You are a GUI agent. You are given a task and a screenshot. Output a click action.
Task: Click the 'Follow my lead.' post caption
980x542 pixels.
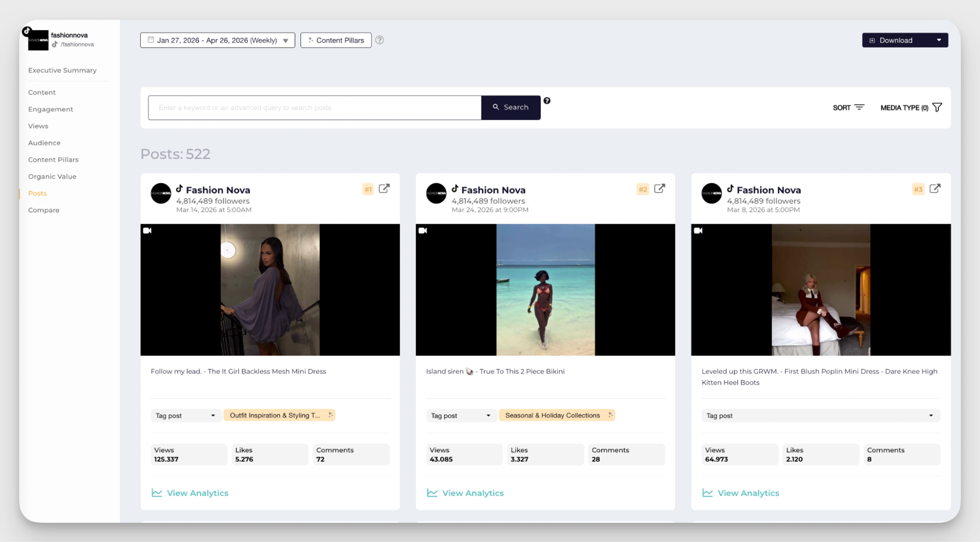pos(238,371)
